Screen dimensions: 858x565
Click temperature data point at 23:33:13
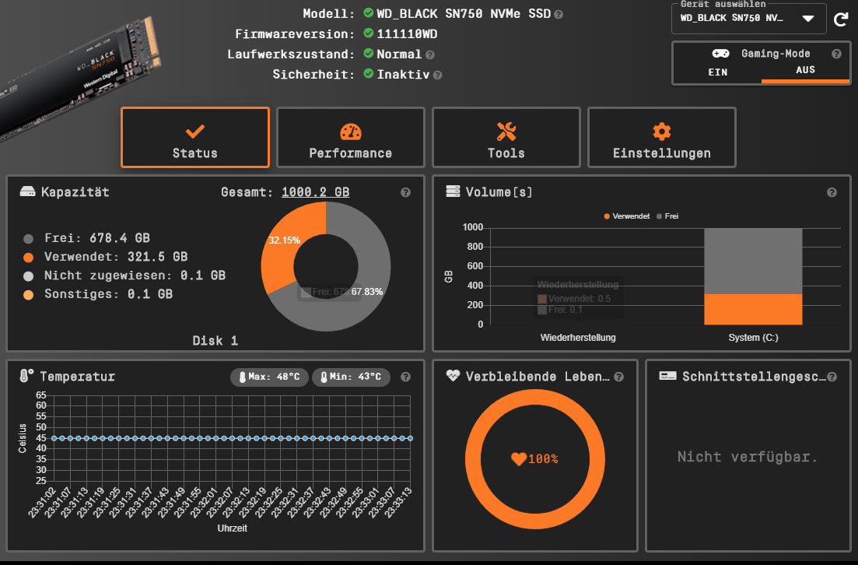pos(411,438)
